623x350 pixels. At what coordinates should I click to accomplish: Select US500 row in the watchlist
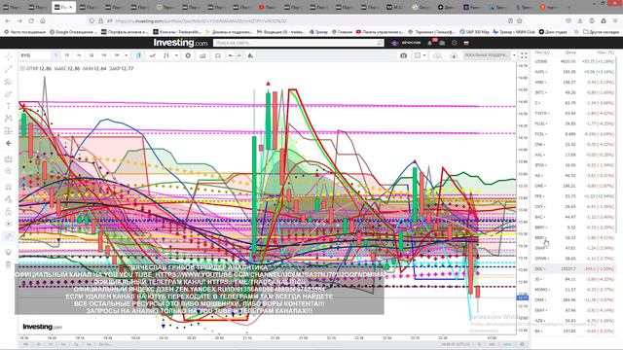click(x=574, y=61)
